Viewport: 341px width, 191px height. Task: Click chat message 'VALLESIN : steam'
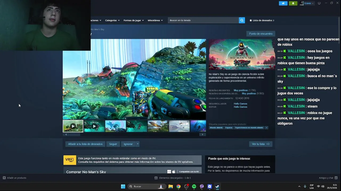[297, 106]
